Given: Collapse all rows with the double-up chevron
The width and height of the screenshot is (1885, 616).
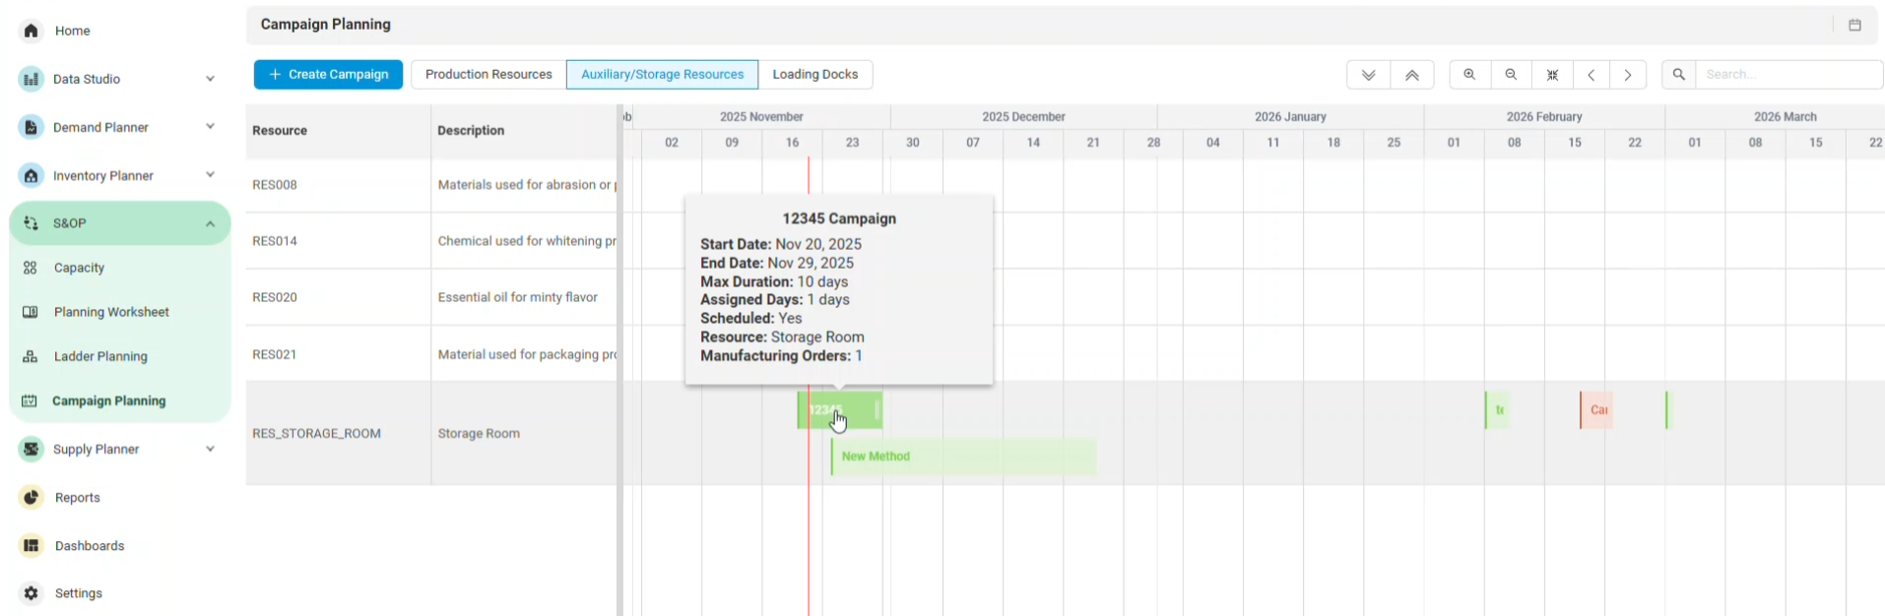Looking at the screenshot, I should point(1411,75).
